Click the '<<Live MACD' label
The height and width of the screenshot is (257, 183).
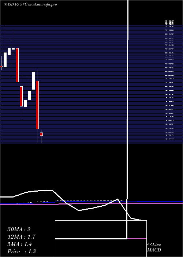click(x=154, y=247)
